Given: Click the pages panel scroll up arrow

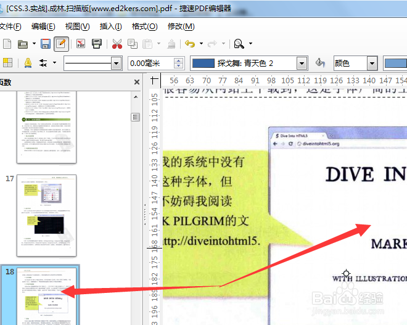Looking at the screenshot, I should [136, 97].
